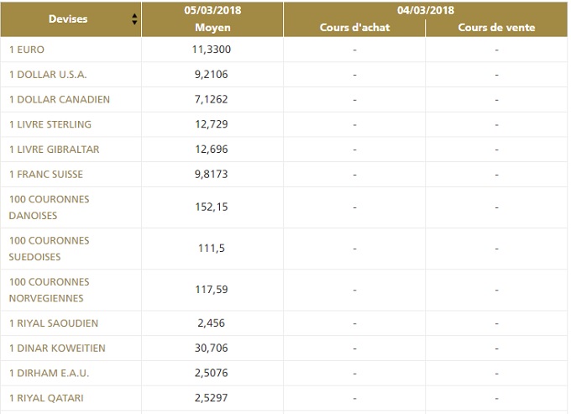
Task: Select 100 COURONNES SUEDOISES currency
Action: [49, 249]
